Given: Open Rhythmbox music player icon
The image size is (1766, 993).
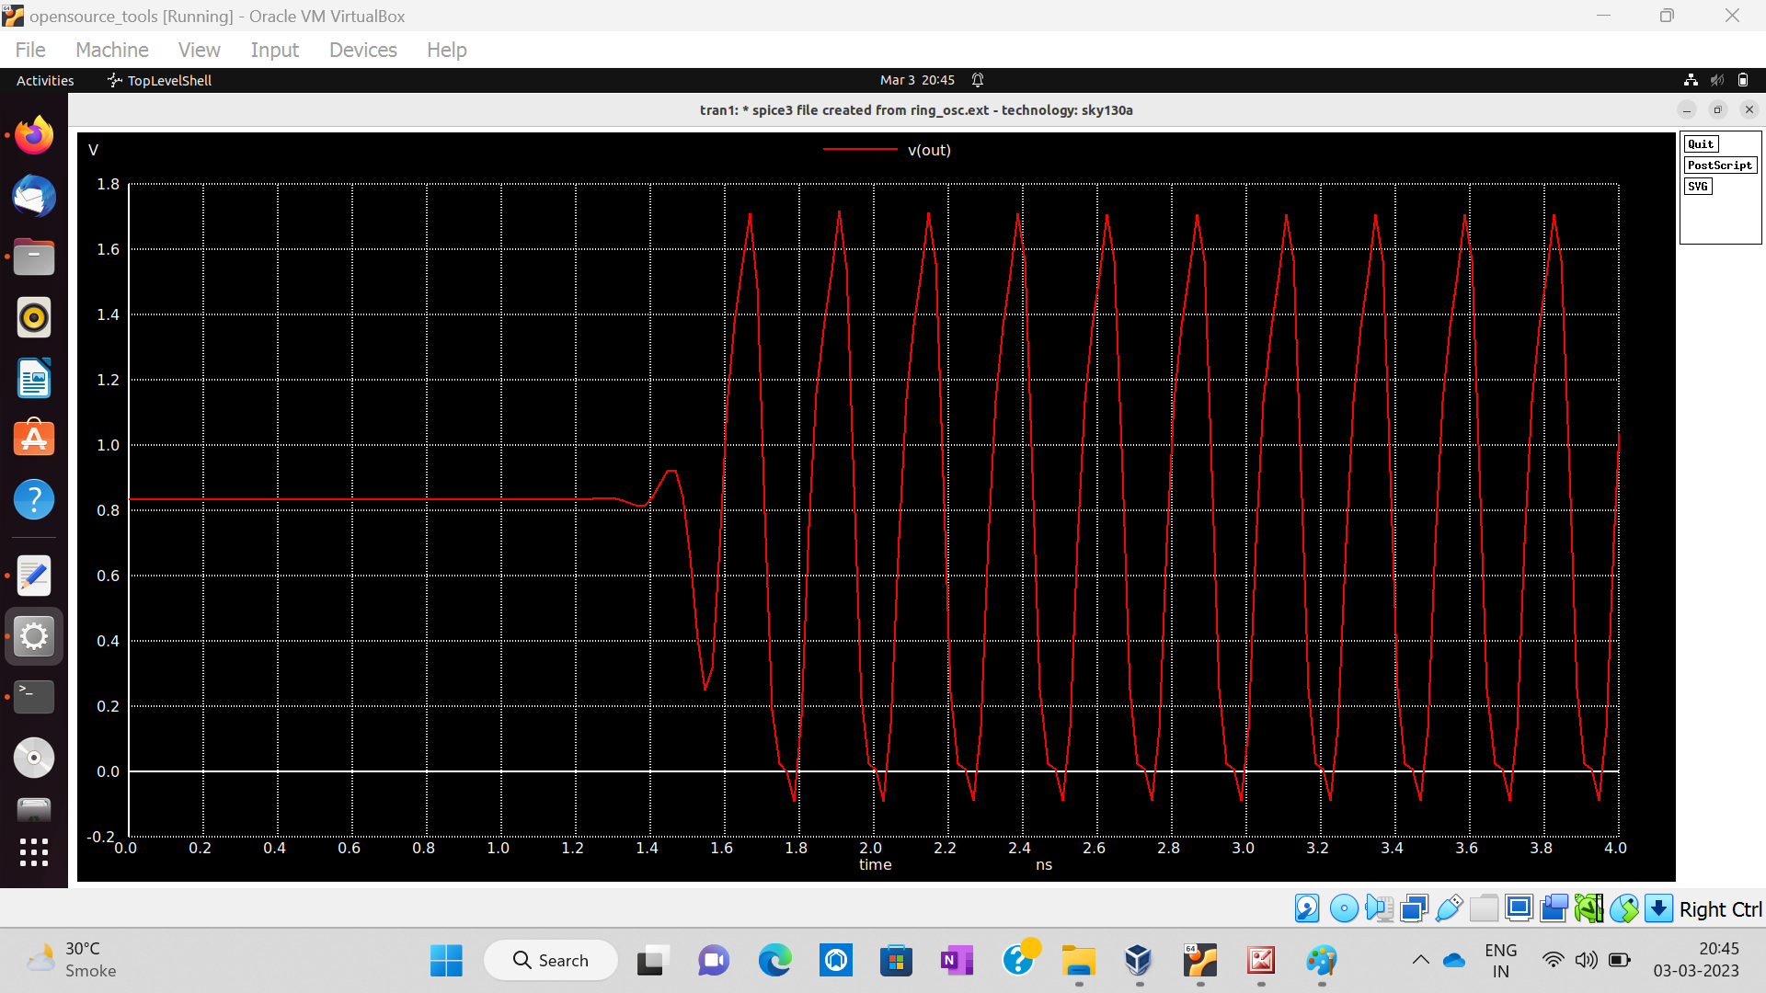Looking at the screenshot, I should coord(34,318).
